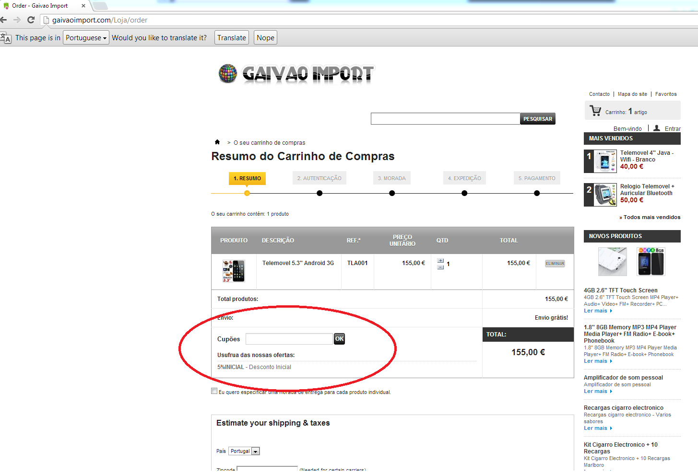Increase quantity with plus icon
The image size is (698, 474).
(x=440, y=261)
